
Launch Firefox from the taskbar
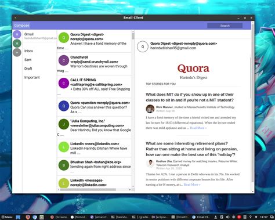[x=28, y=217]
